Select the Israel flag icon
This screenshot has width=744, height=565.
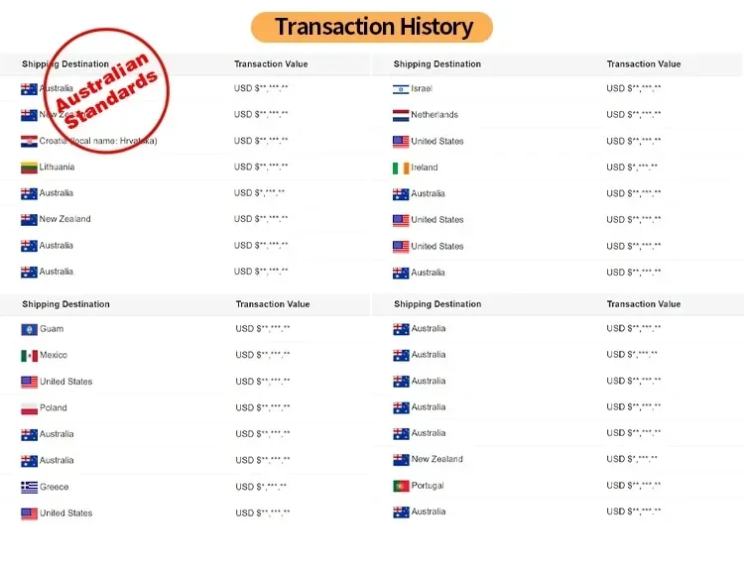click(x=401, y=89)
